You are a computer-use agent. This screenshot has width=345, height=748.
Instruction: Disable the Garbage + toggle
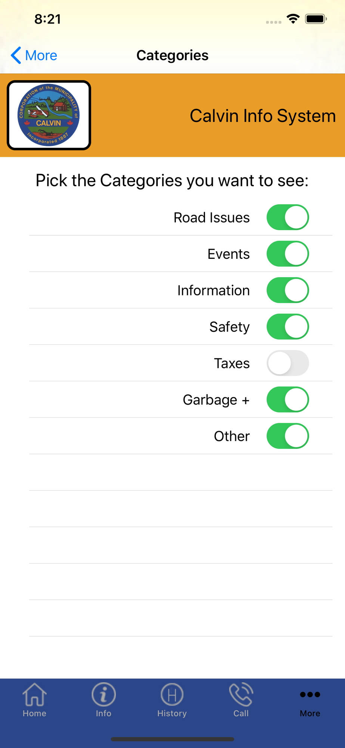click(287, 399)
